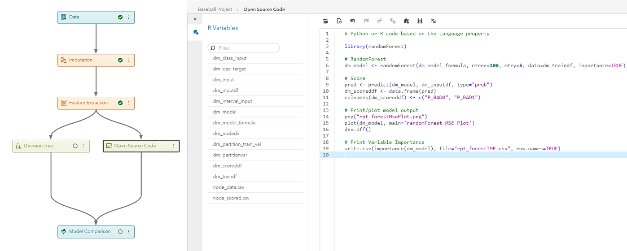Click green check status on Imputation node
Screen dimensions: 627x251
click(120, 60)
